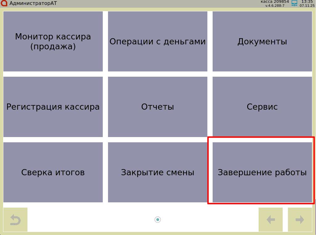
Task: Open the Документы section
Action: click(x=262, y=42)
